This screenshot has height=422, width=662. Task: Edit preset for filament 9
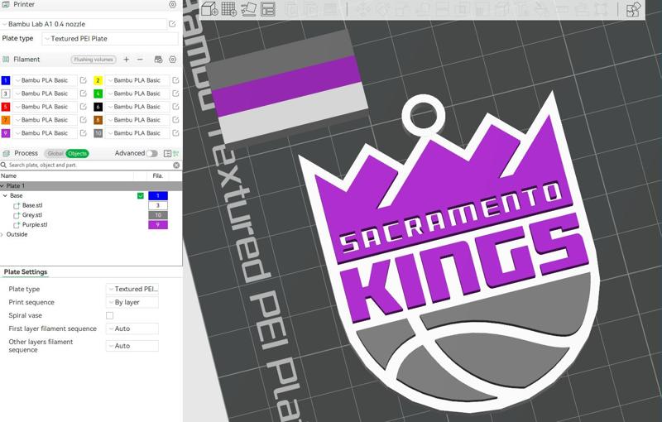(x=84, y=133)
